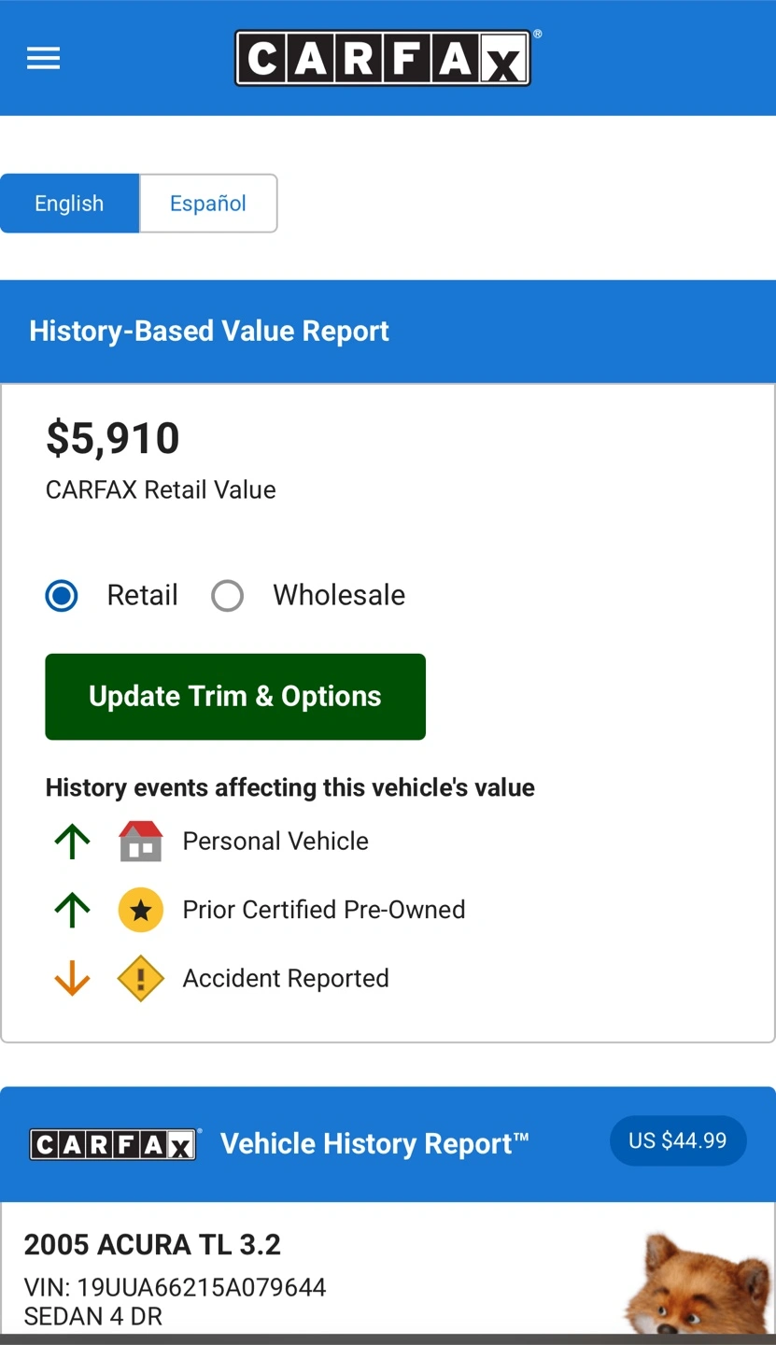Screen dimensions: 776x1345
Task: Click the gold star Certified Pre-Owned icon
Action: 141,910
